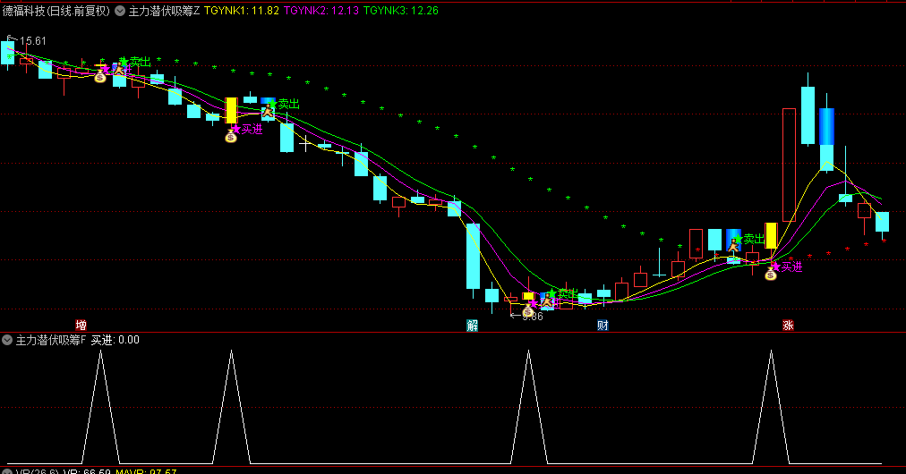Click the running man icon beside the 9.86 low 卖出
This screenshot has width=906, height=474.
pos(547,300)
